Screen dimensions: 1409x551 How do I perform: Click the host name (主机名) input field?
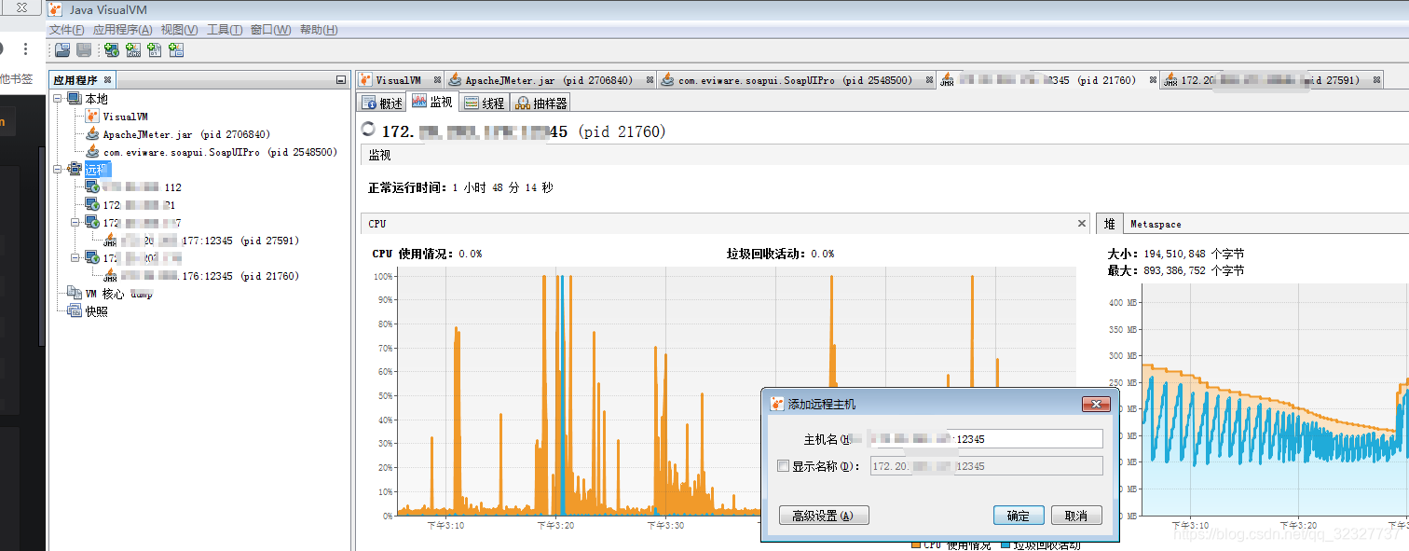coord(987,438)
